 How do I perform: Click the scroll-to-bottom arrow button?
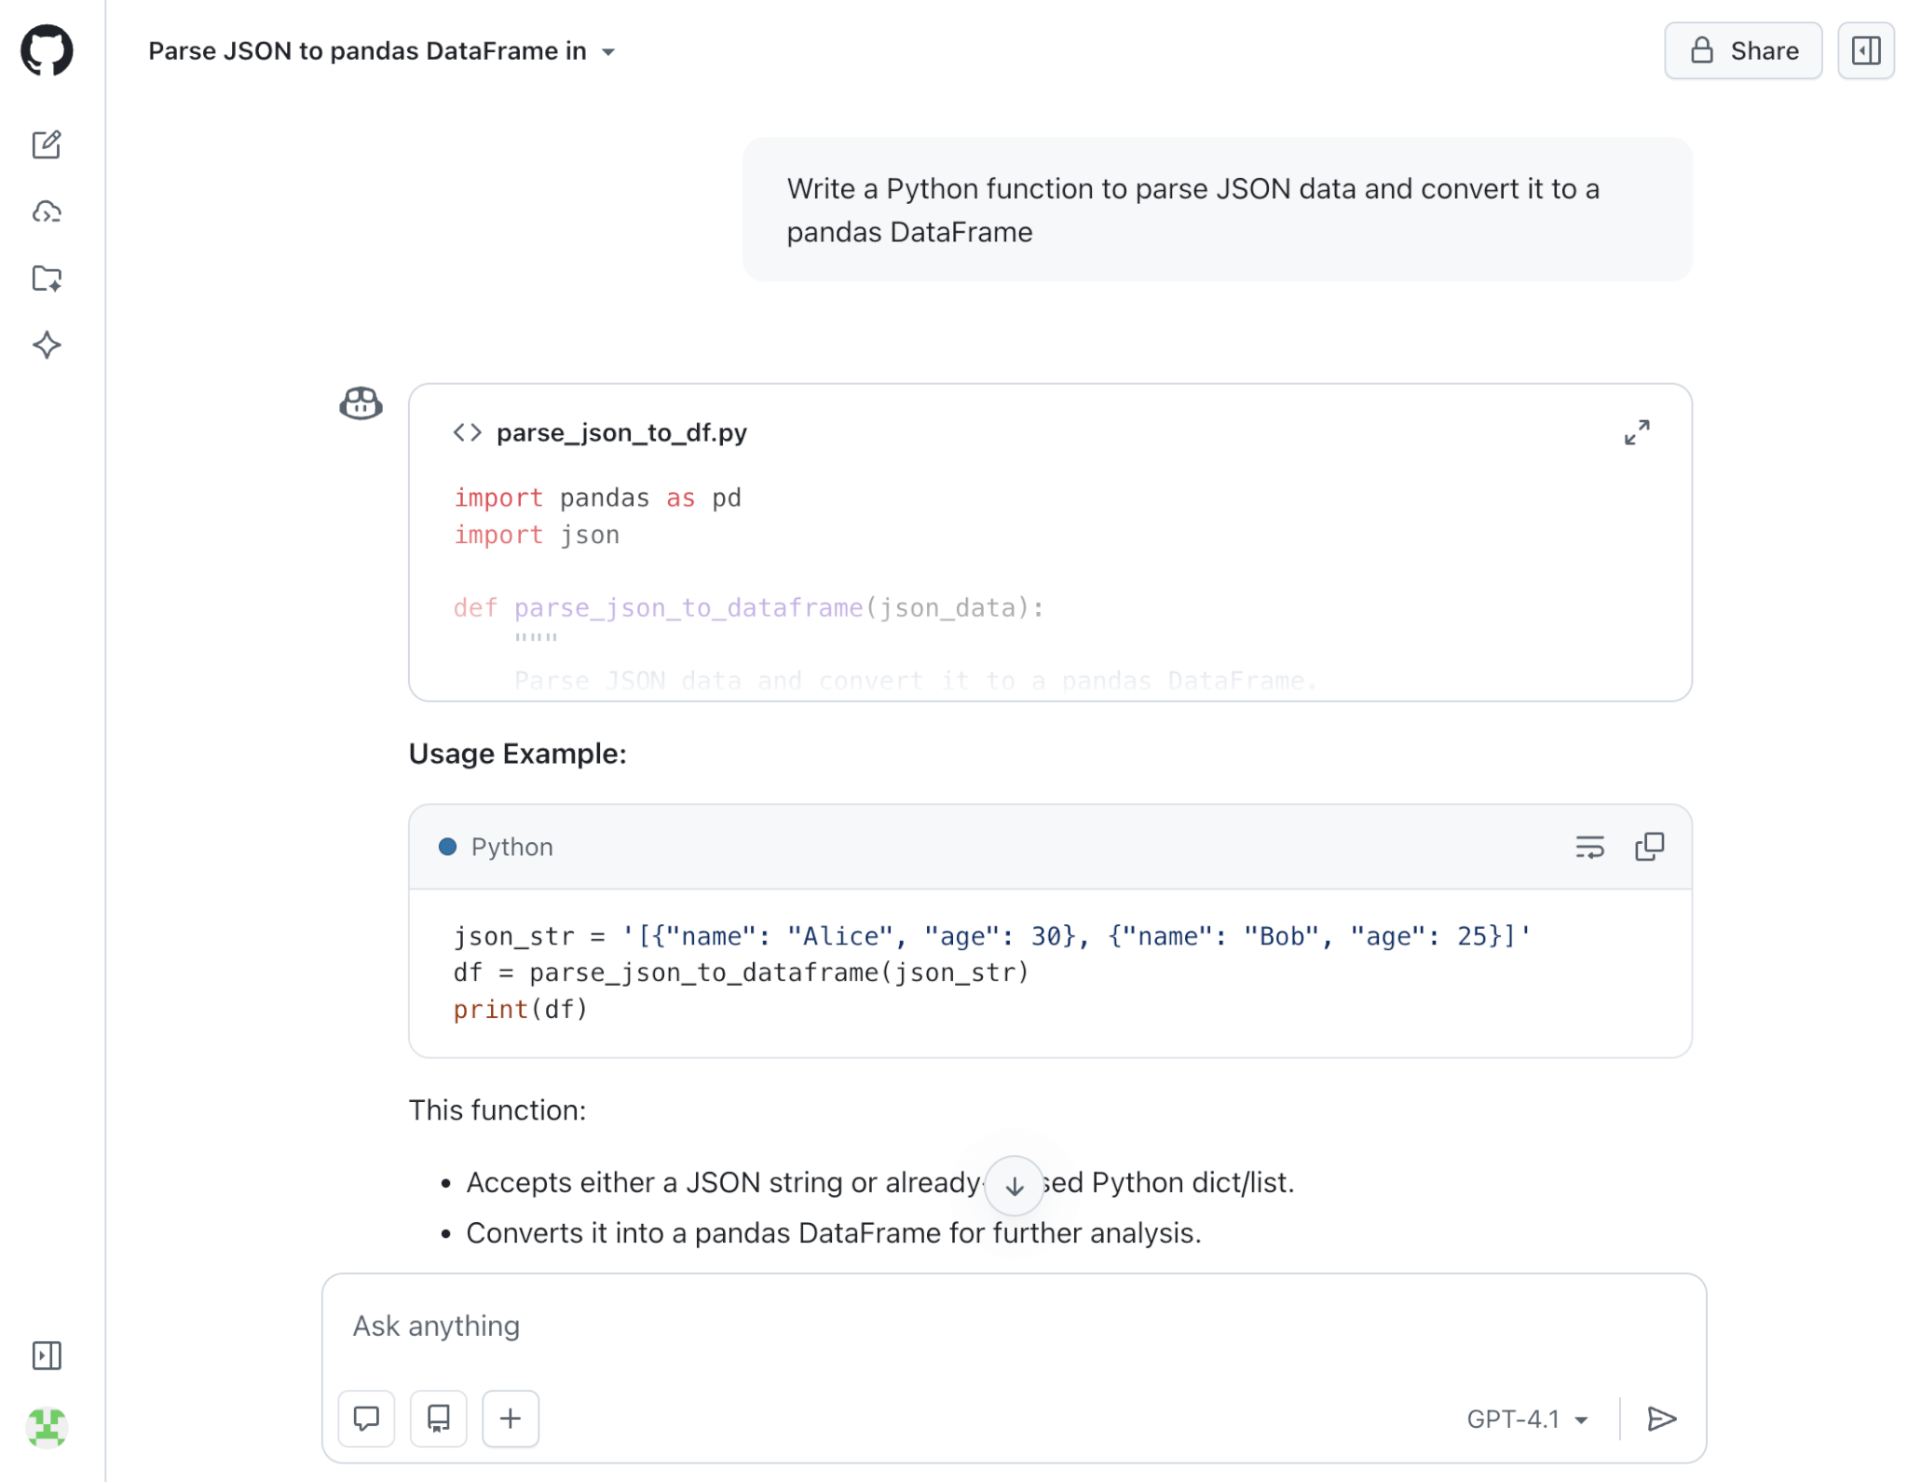point(1015,1185)
